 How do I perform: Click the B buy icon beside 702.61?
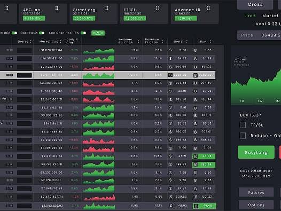point(196,132)
